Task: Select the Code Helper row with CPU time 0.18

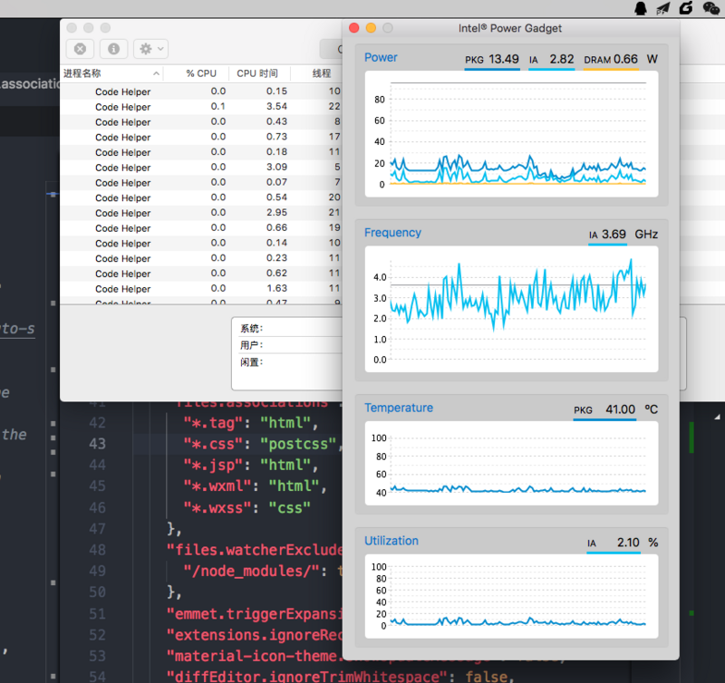Action: coord(201,152)
